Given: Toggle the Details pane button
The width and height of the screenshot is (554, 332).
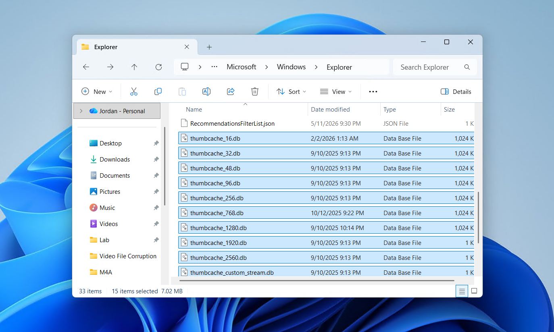Looking at the screenshot, I should pyautogui.click(x=456, y=91).
